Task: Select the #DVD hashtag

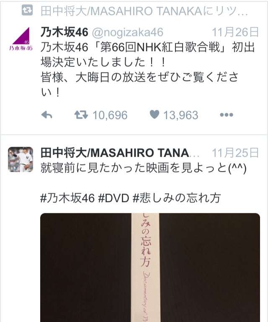Action: coord(113,198)
